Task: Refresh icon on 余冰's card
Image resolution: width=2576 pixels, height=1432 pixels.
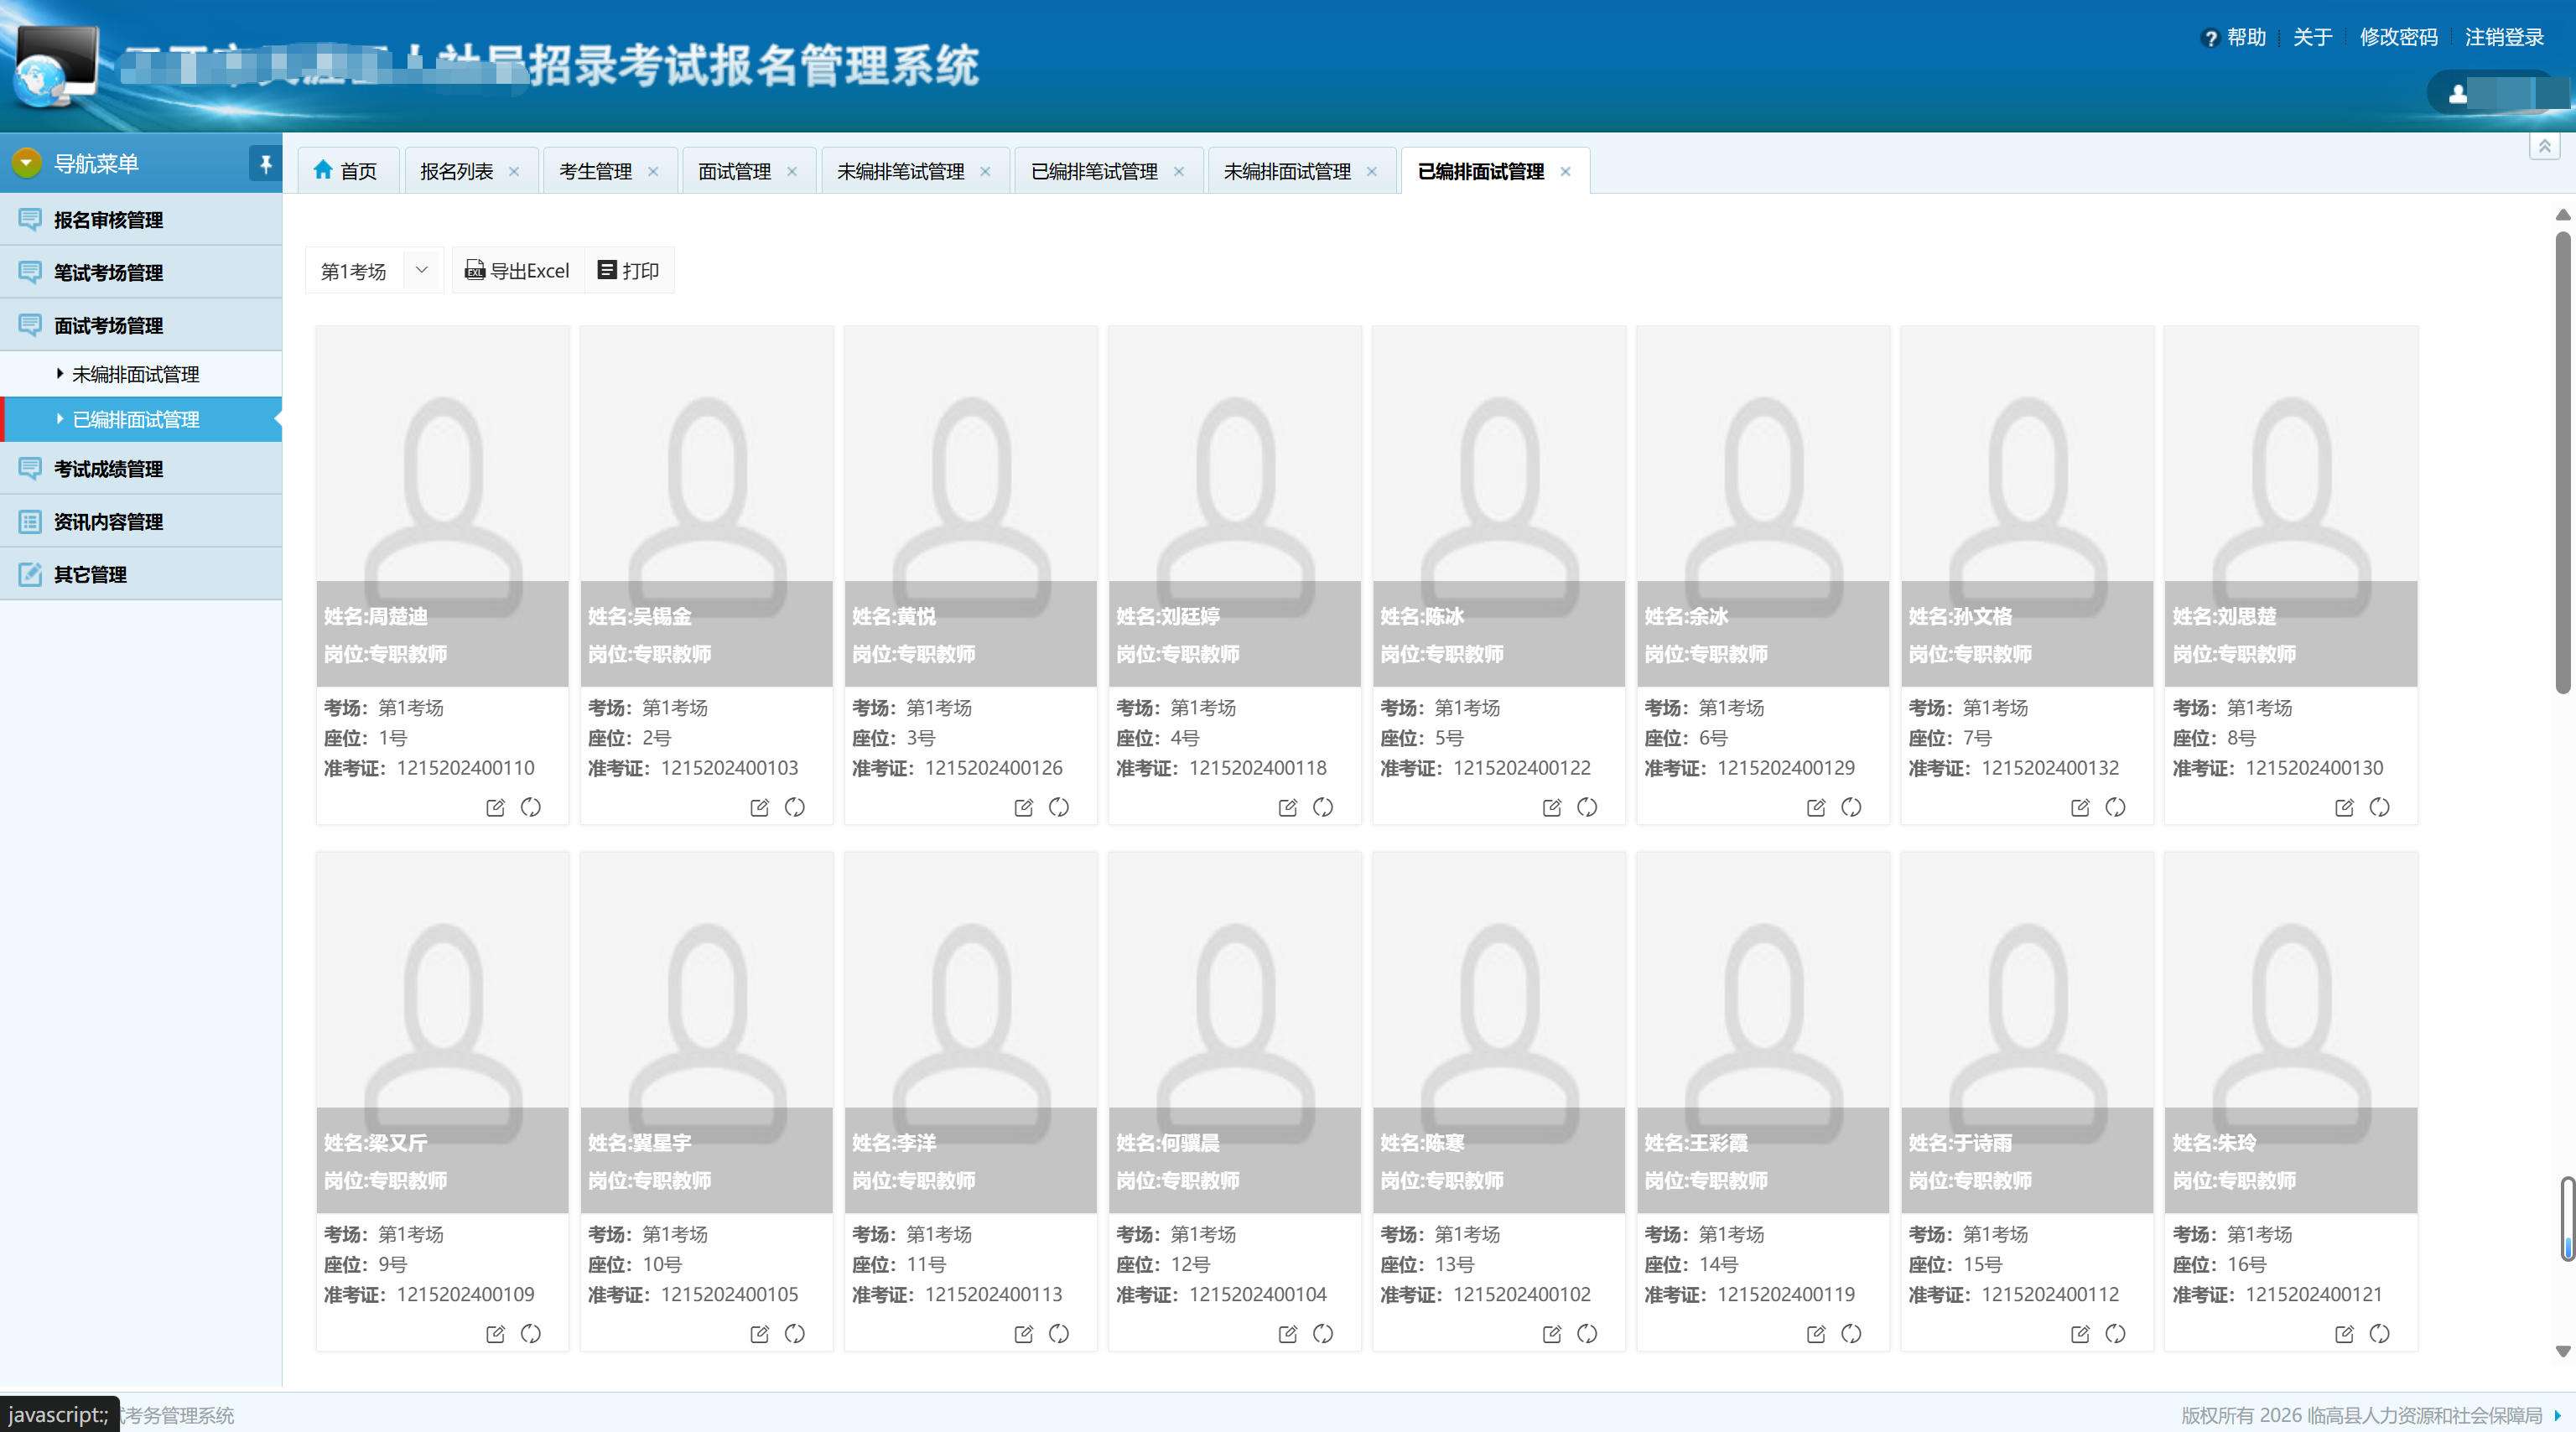Action: click(1851, 807)
